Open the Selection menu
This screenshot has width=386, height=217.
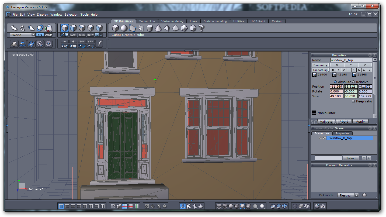coord(71,15)
